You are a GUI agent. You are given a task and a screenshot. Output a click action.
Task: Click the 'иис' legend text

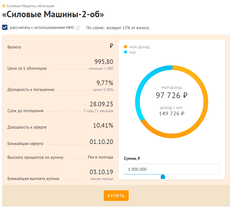(x=133, y=52)
